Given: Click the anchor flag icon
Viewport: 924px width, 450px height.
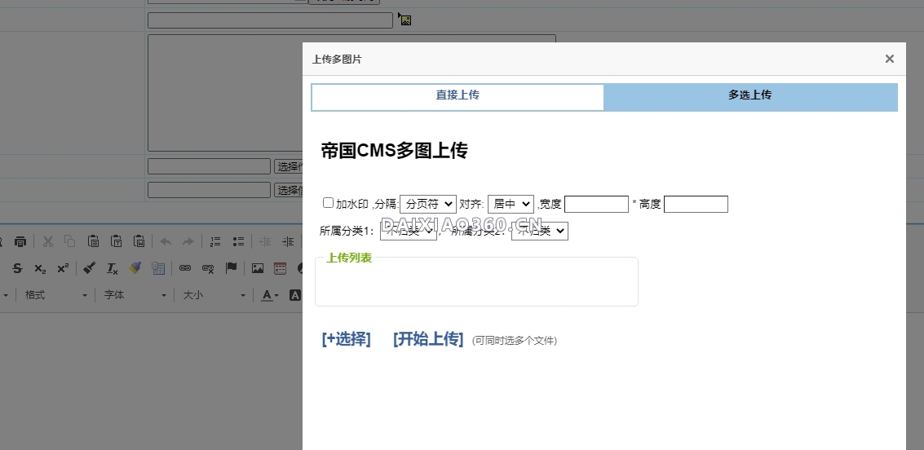Looking at the screenshot, I should [x=231, y=268].
